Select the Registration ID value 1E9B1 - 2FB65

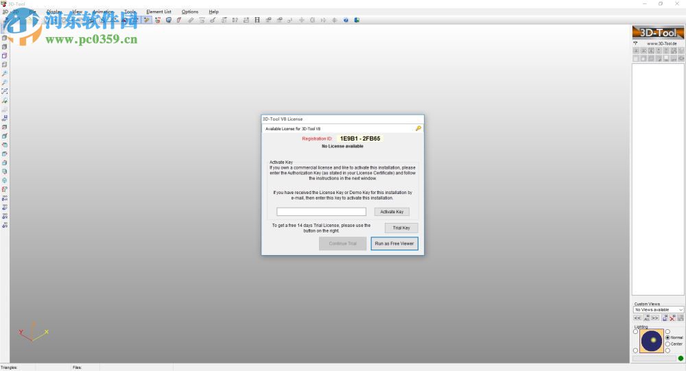[360, 139]
